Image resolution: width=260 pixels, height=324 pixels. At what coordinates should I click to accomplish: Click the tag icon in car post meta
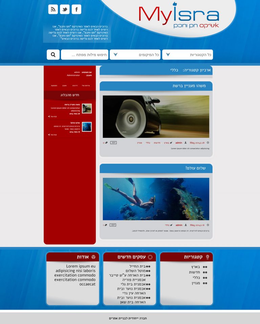(x=171, y=143)
